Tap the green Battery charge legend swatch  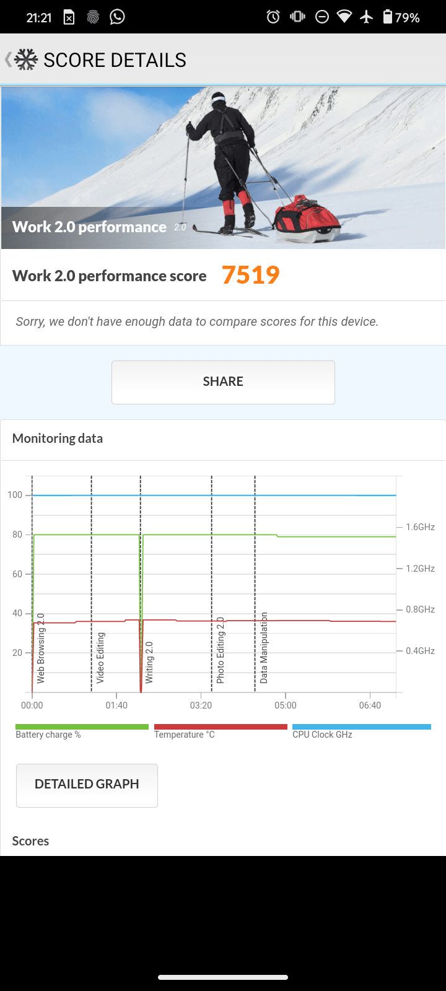[x=82, y=727]
